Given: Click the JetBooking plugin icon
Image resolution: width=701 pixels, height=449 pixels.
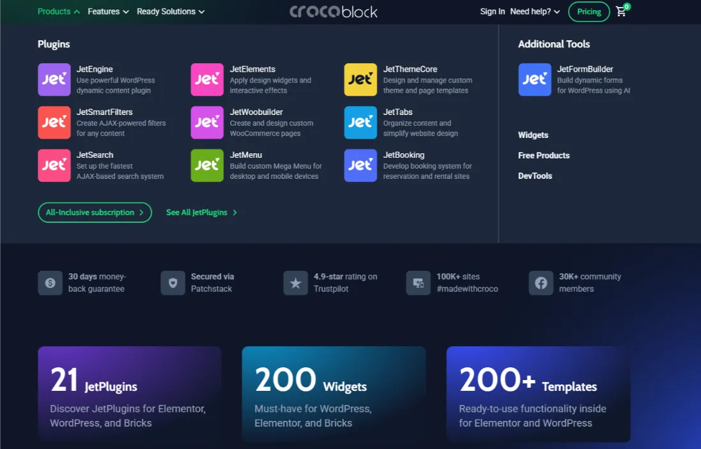Looking at the screenshot, I should (360, 165).
